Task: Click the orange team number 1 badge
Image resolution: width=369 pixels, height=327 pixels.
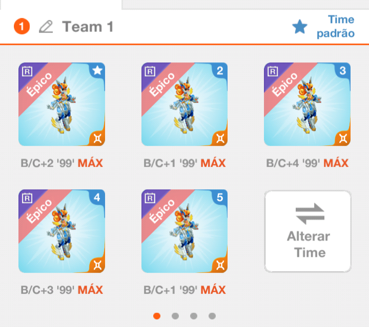Action: (22, 26)
